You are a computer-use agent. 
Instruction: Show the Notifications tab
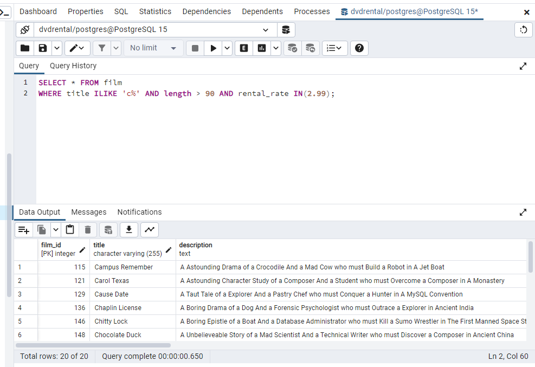click(x=139, y=212)
